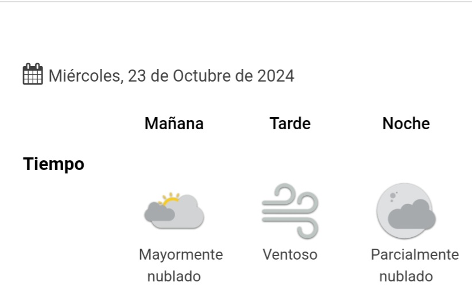Click the dark cloud over the night moon
Image resolution: width=472 pixels, height=305 pixels.
click(x=412, y=214)
